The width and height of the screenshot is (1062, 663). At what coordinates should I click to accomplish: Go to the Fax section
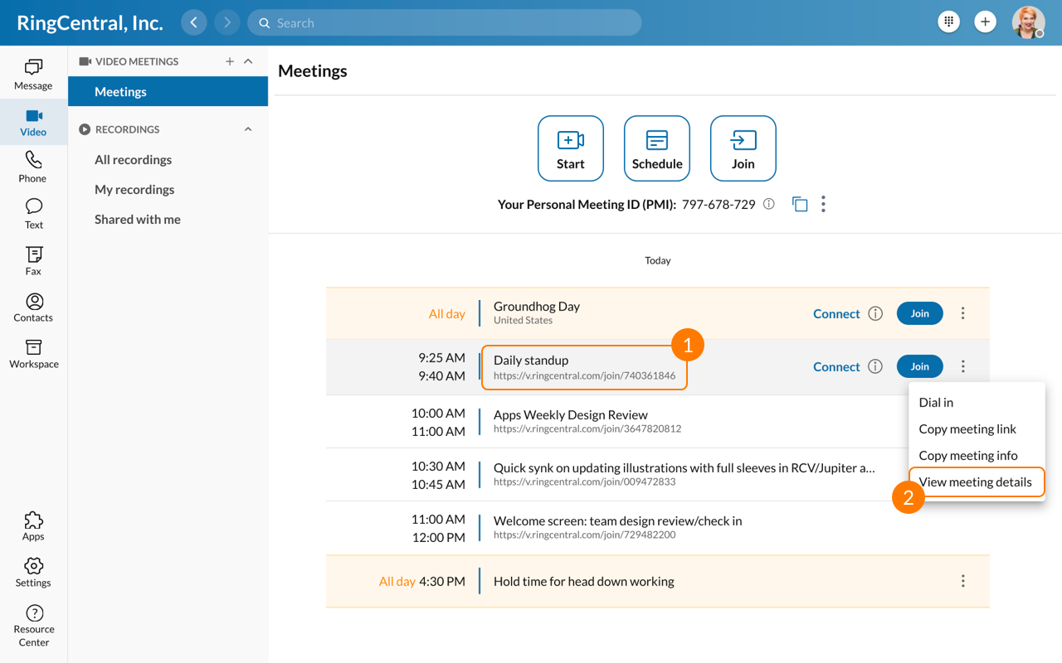(x=33, y=259)
